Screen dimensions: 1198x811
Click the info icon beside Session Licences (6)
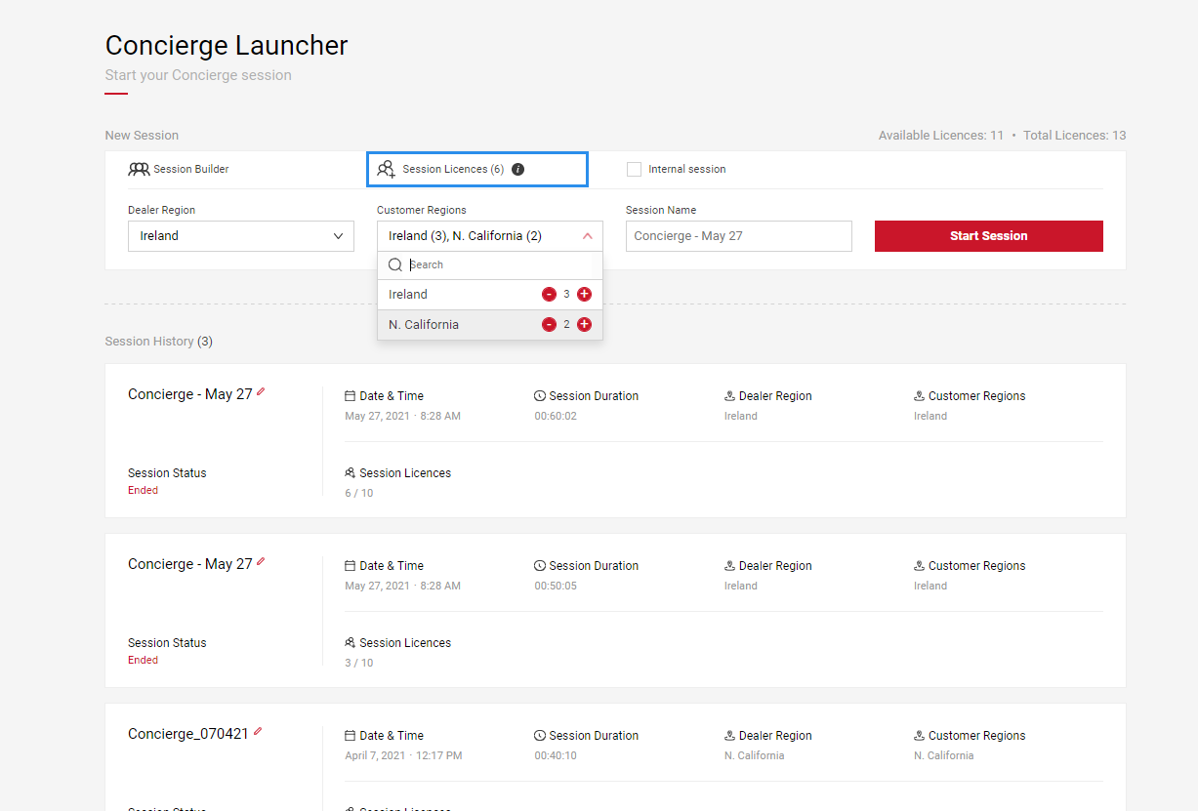[518, 169]
